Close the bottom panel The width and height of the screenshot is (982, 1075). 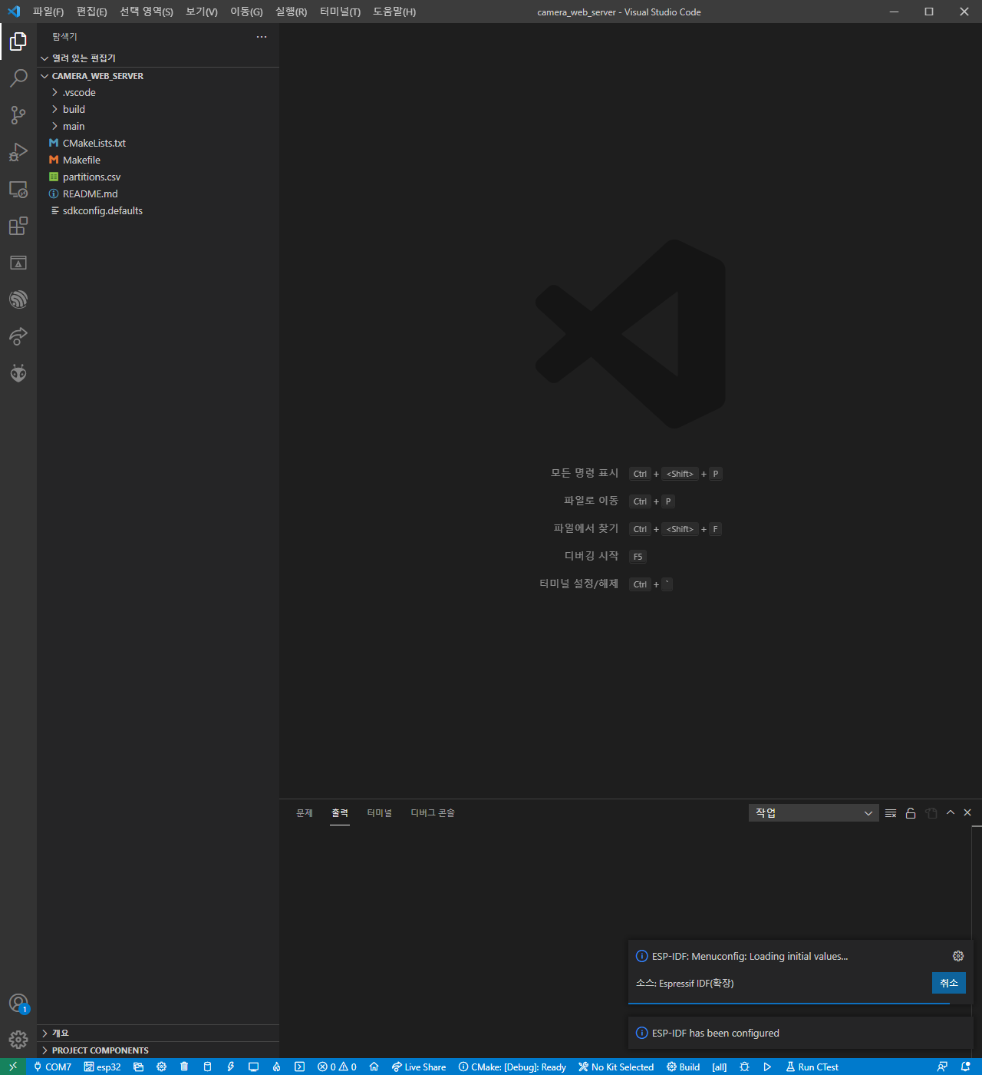pos(967,812)
